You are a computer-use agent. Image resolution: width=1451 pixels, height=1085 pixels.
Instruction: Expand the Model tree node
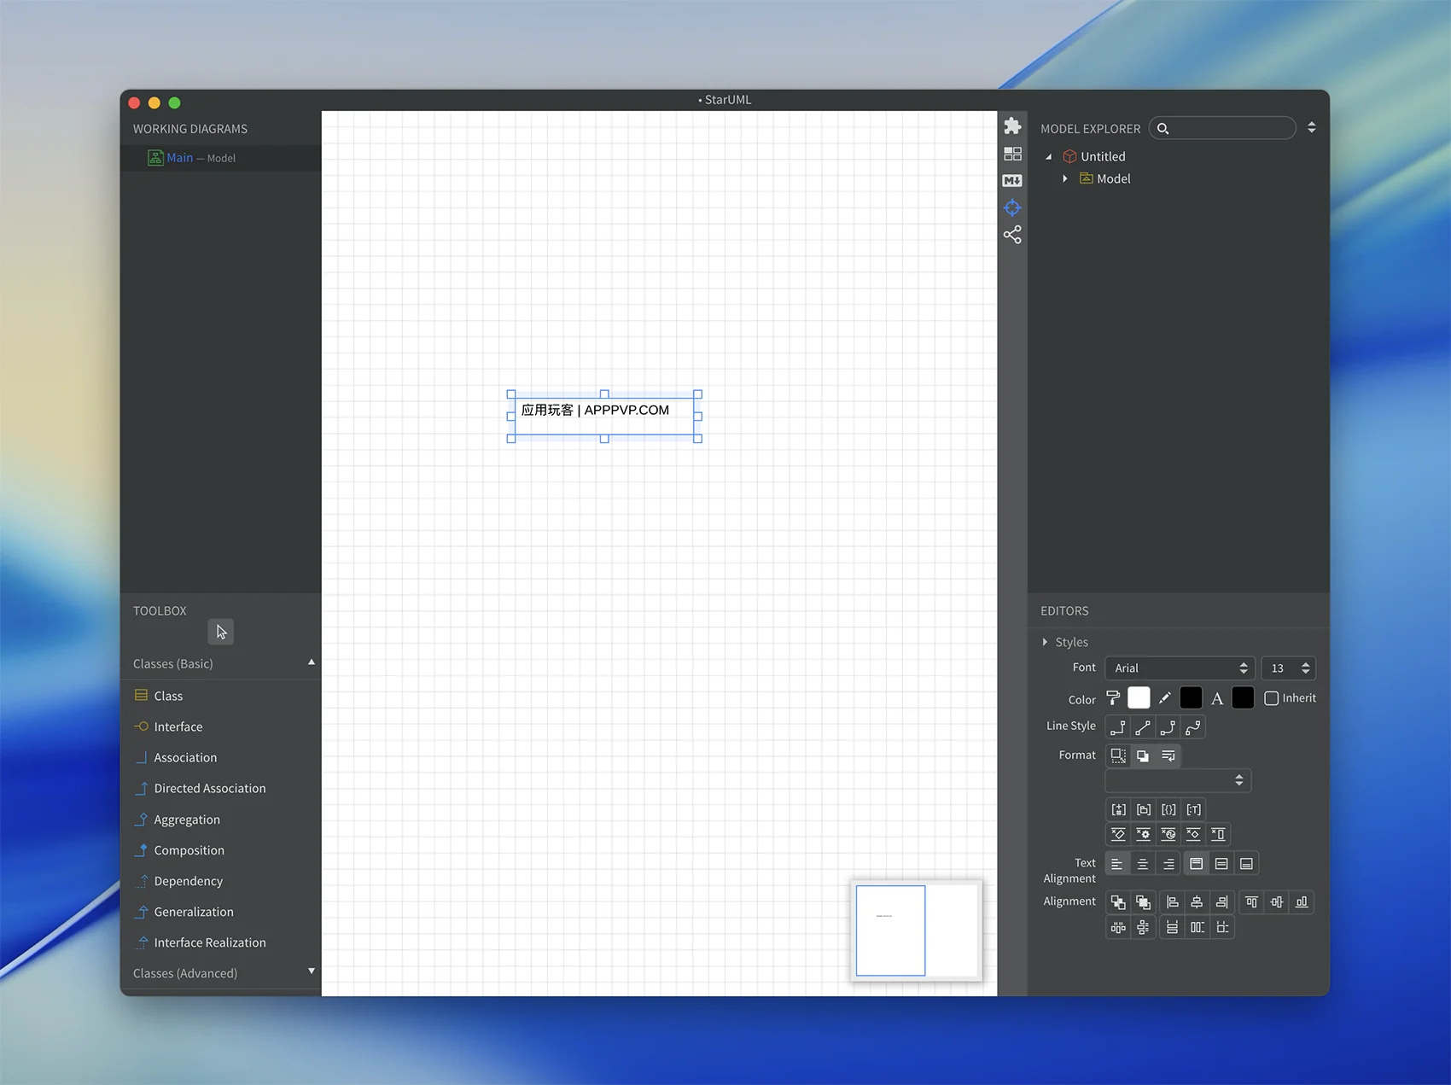(1065, 178)
